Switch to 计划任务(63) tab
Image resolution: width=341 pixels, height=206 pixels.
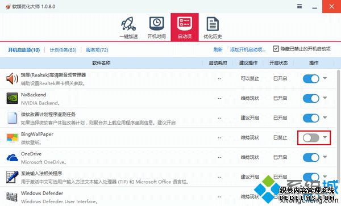pos(63,50)
